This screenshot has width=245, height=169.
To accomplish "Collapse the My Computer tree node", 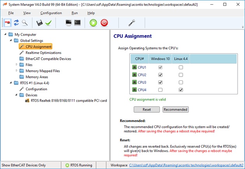I will pyautogui.click(x=5, y=34).
